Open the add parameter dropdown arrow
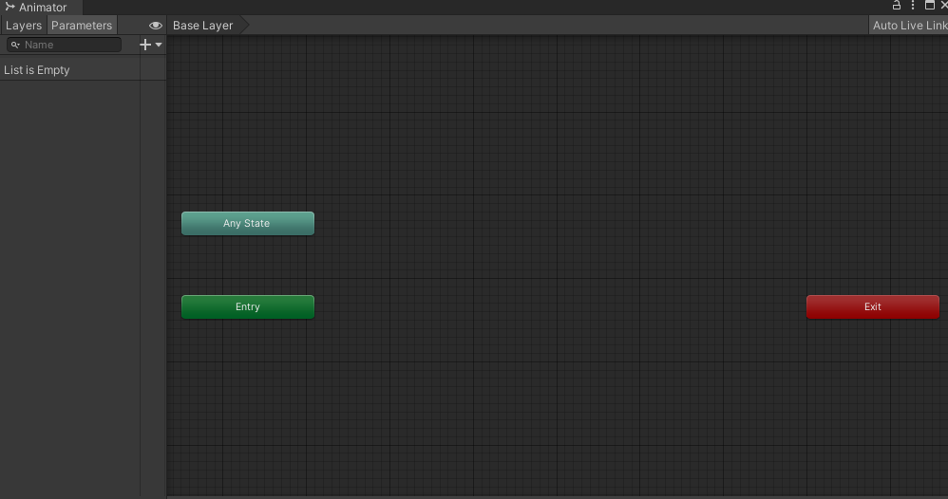This screenshot has height=499, width=948. [159, 45]
